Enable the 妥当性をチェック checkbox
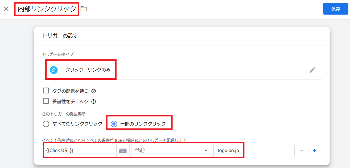 [x=46, y=101]
